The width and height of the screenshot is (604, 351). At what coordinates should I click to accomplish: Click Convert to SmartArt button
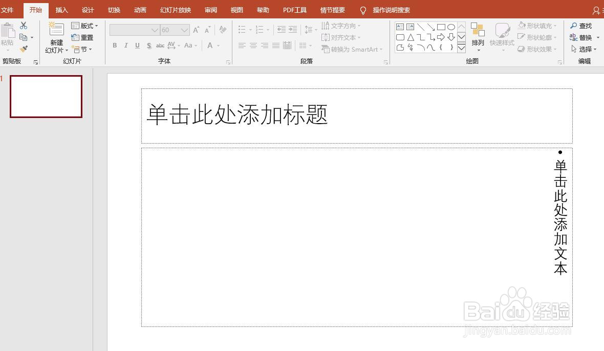coord(353,49)
